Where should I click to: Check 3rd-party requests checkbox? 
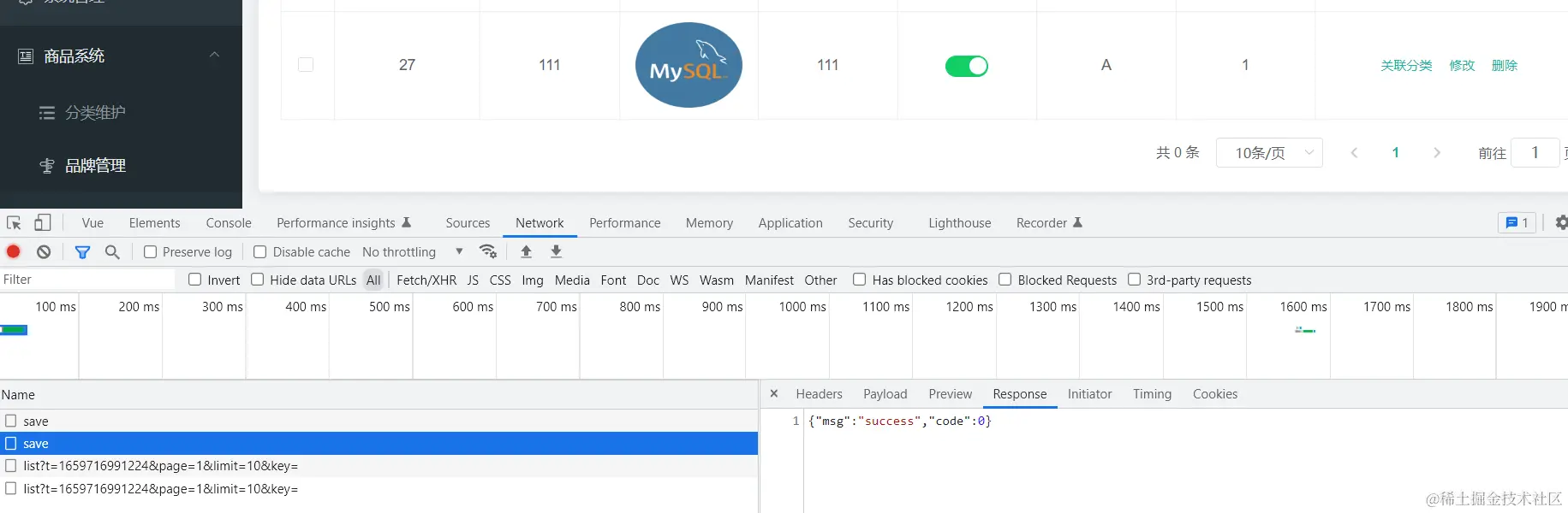click(x=1134, y=280)
